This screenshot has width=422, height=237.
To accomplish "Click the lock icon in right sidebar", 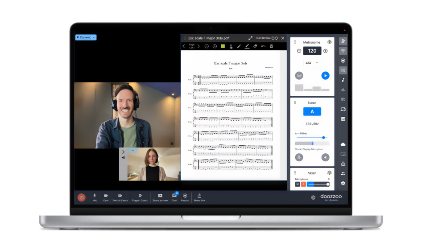I will (x=343, y=164).
